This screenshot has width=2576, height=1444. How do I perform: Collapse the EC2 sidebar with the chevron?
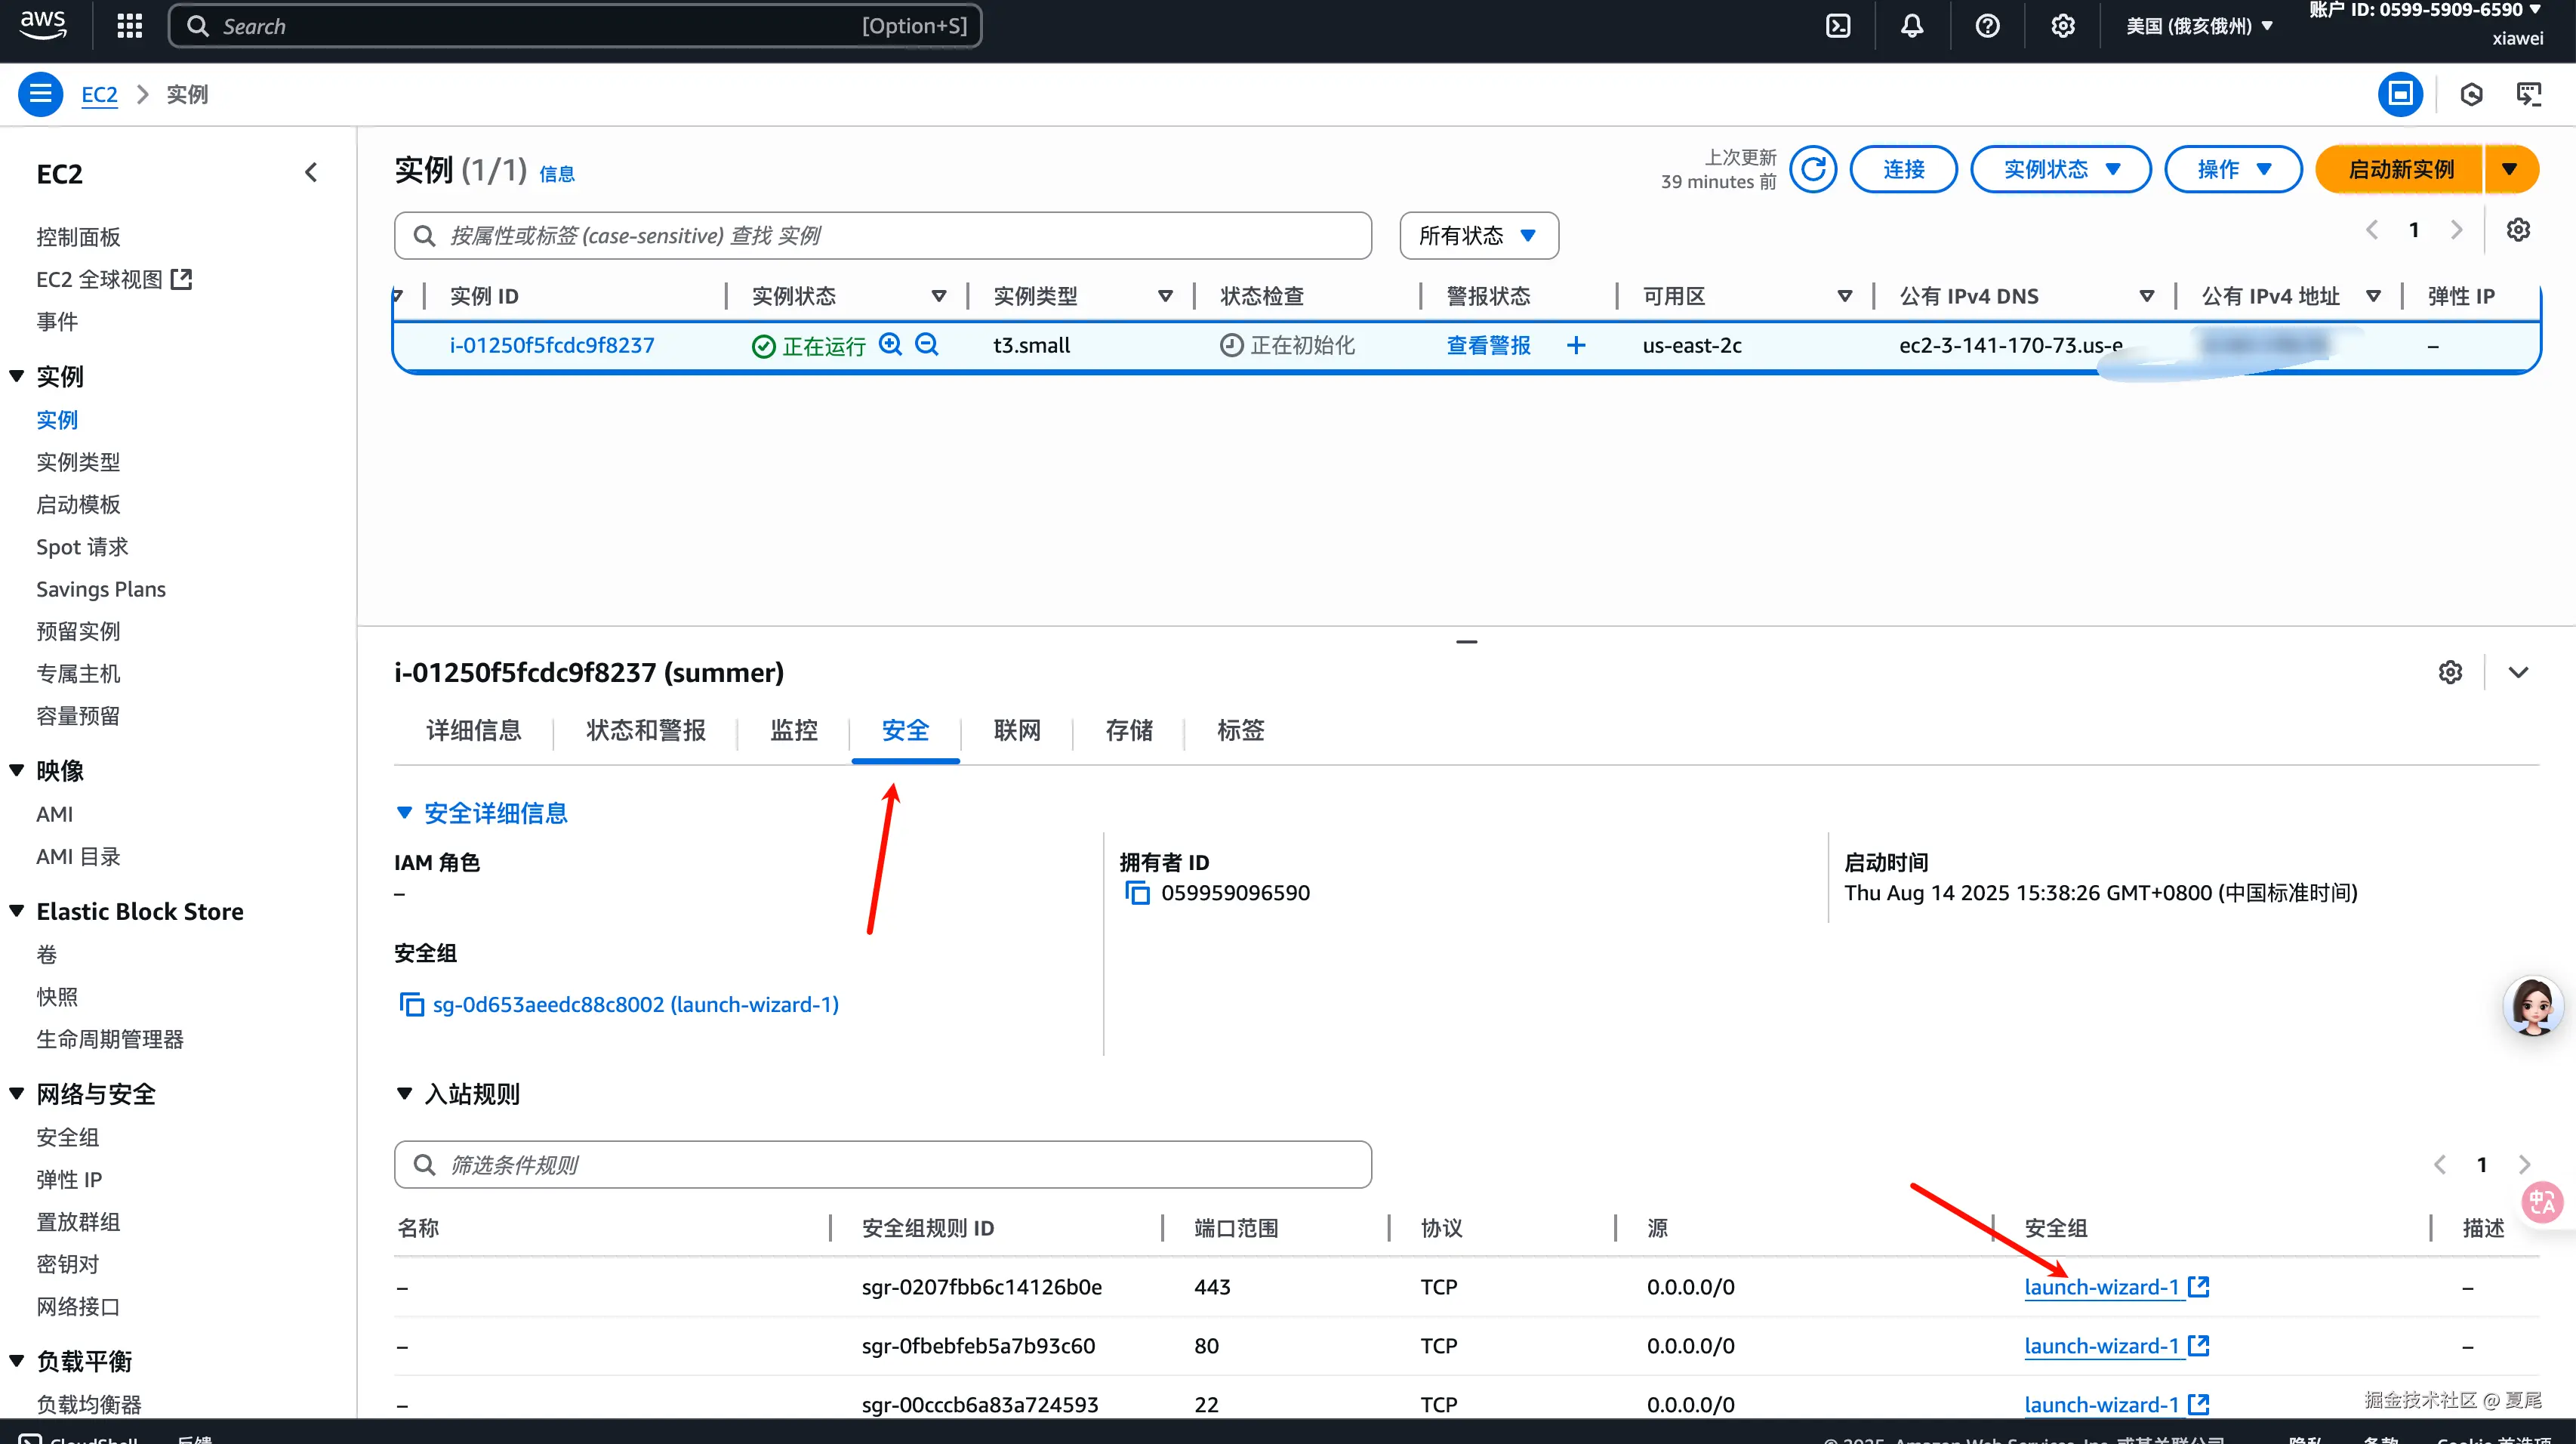click(x=311, y=173)
